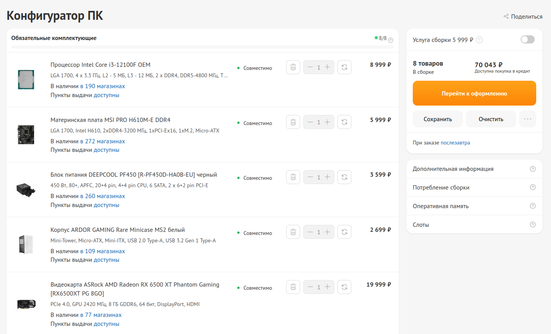Replace the MSI PRO H610M-E motherboard
551x334 pixels.
(x=344, y=122)
